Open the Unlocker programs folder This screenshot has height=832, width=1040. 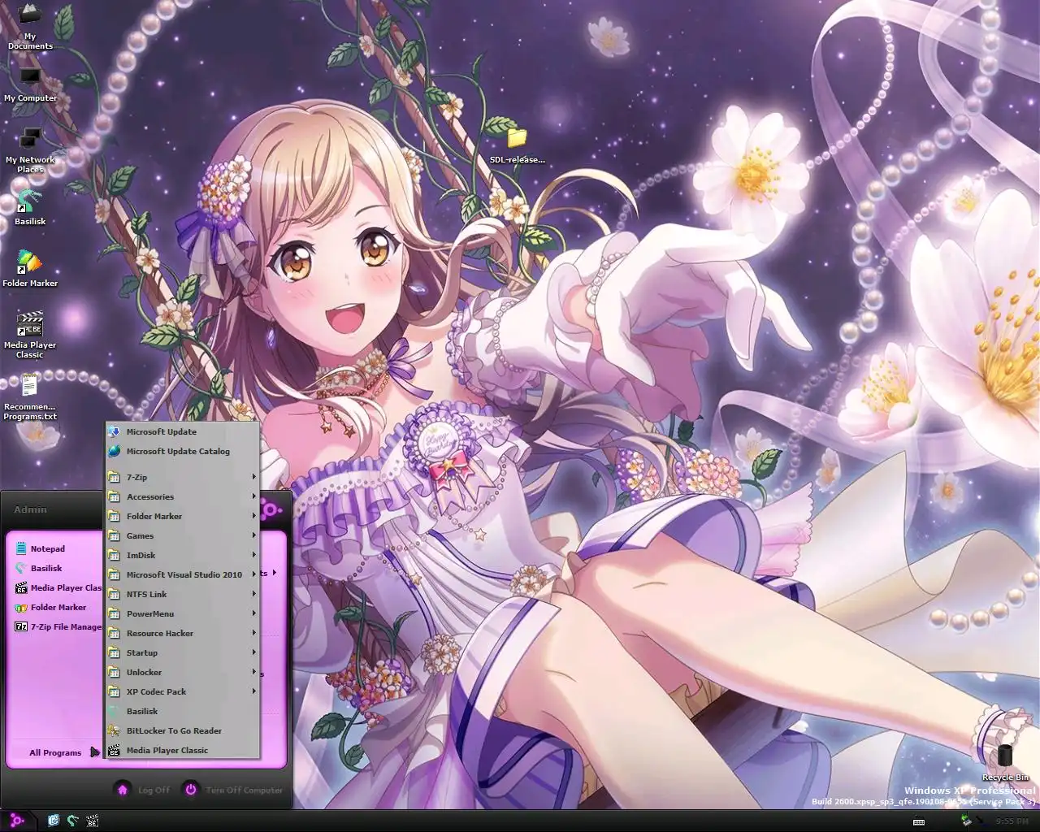[x=182, y=672]
